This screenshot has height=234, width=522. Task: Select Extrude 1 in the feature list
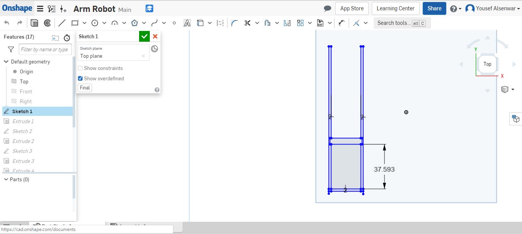(x=23, y=121)
